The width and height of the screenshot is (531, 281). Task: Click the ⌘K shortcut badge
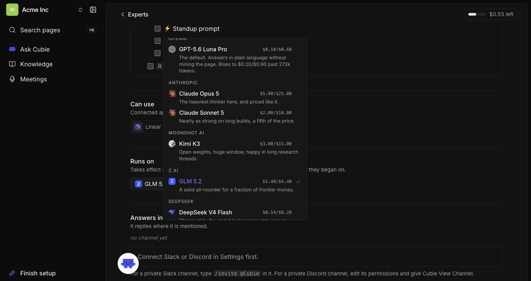click(x=92, y=30)
